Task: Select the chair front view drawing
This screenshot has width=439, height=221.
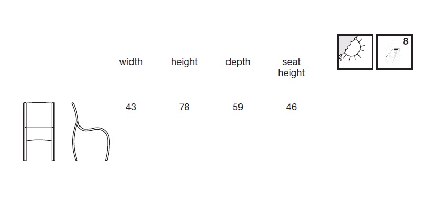Action: coord(39,131)
